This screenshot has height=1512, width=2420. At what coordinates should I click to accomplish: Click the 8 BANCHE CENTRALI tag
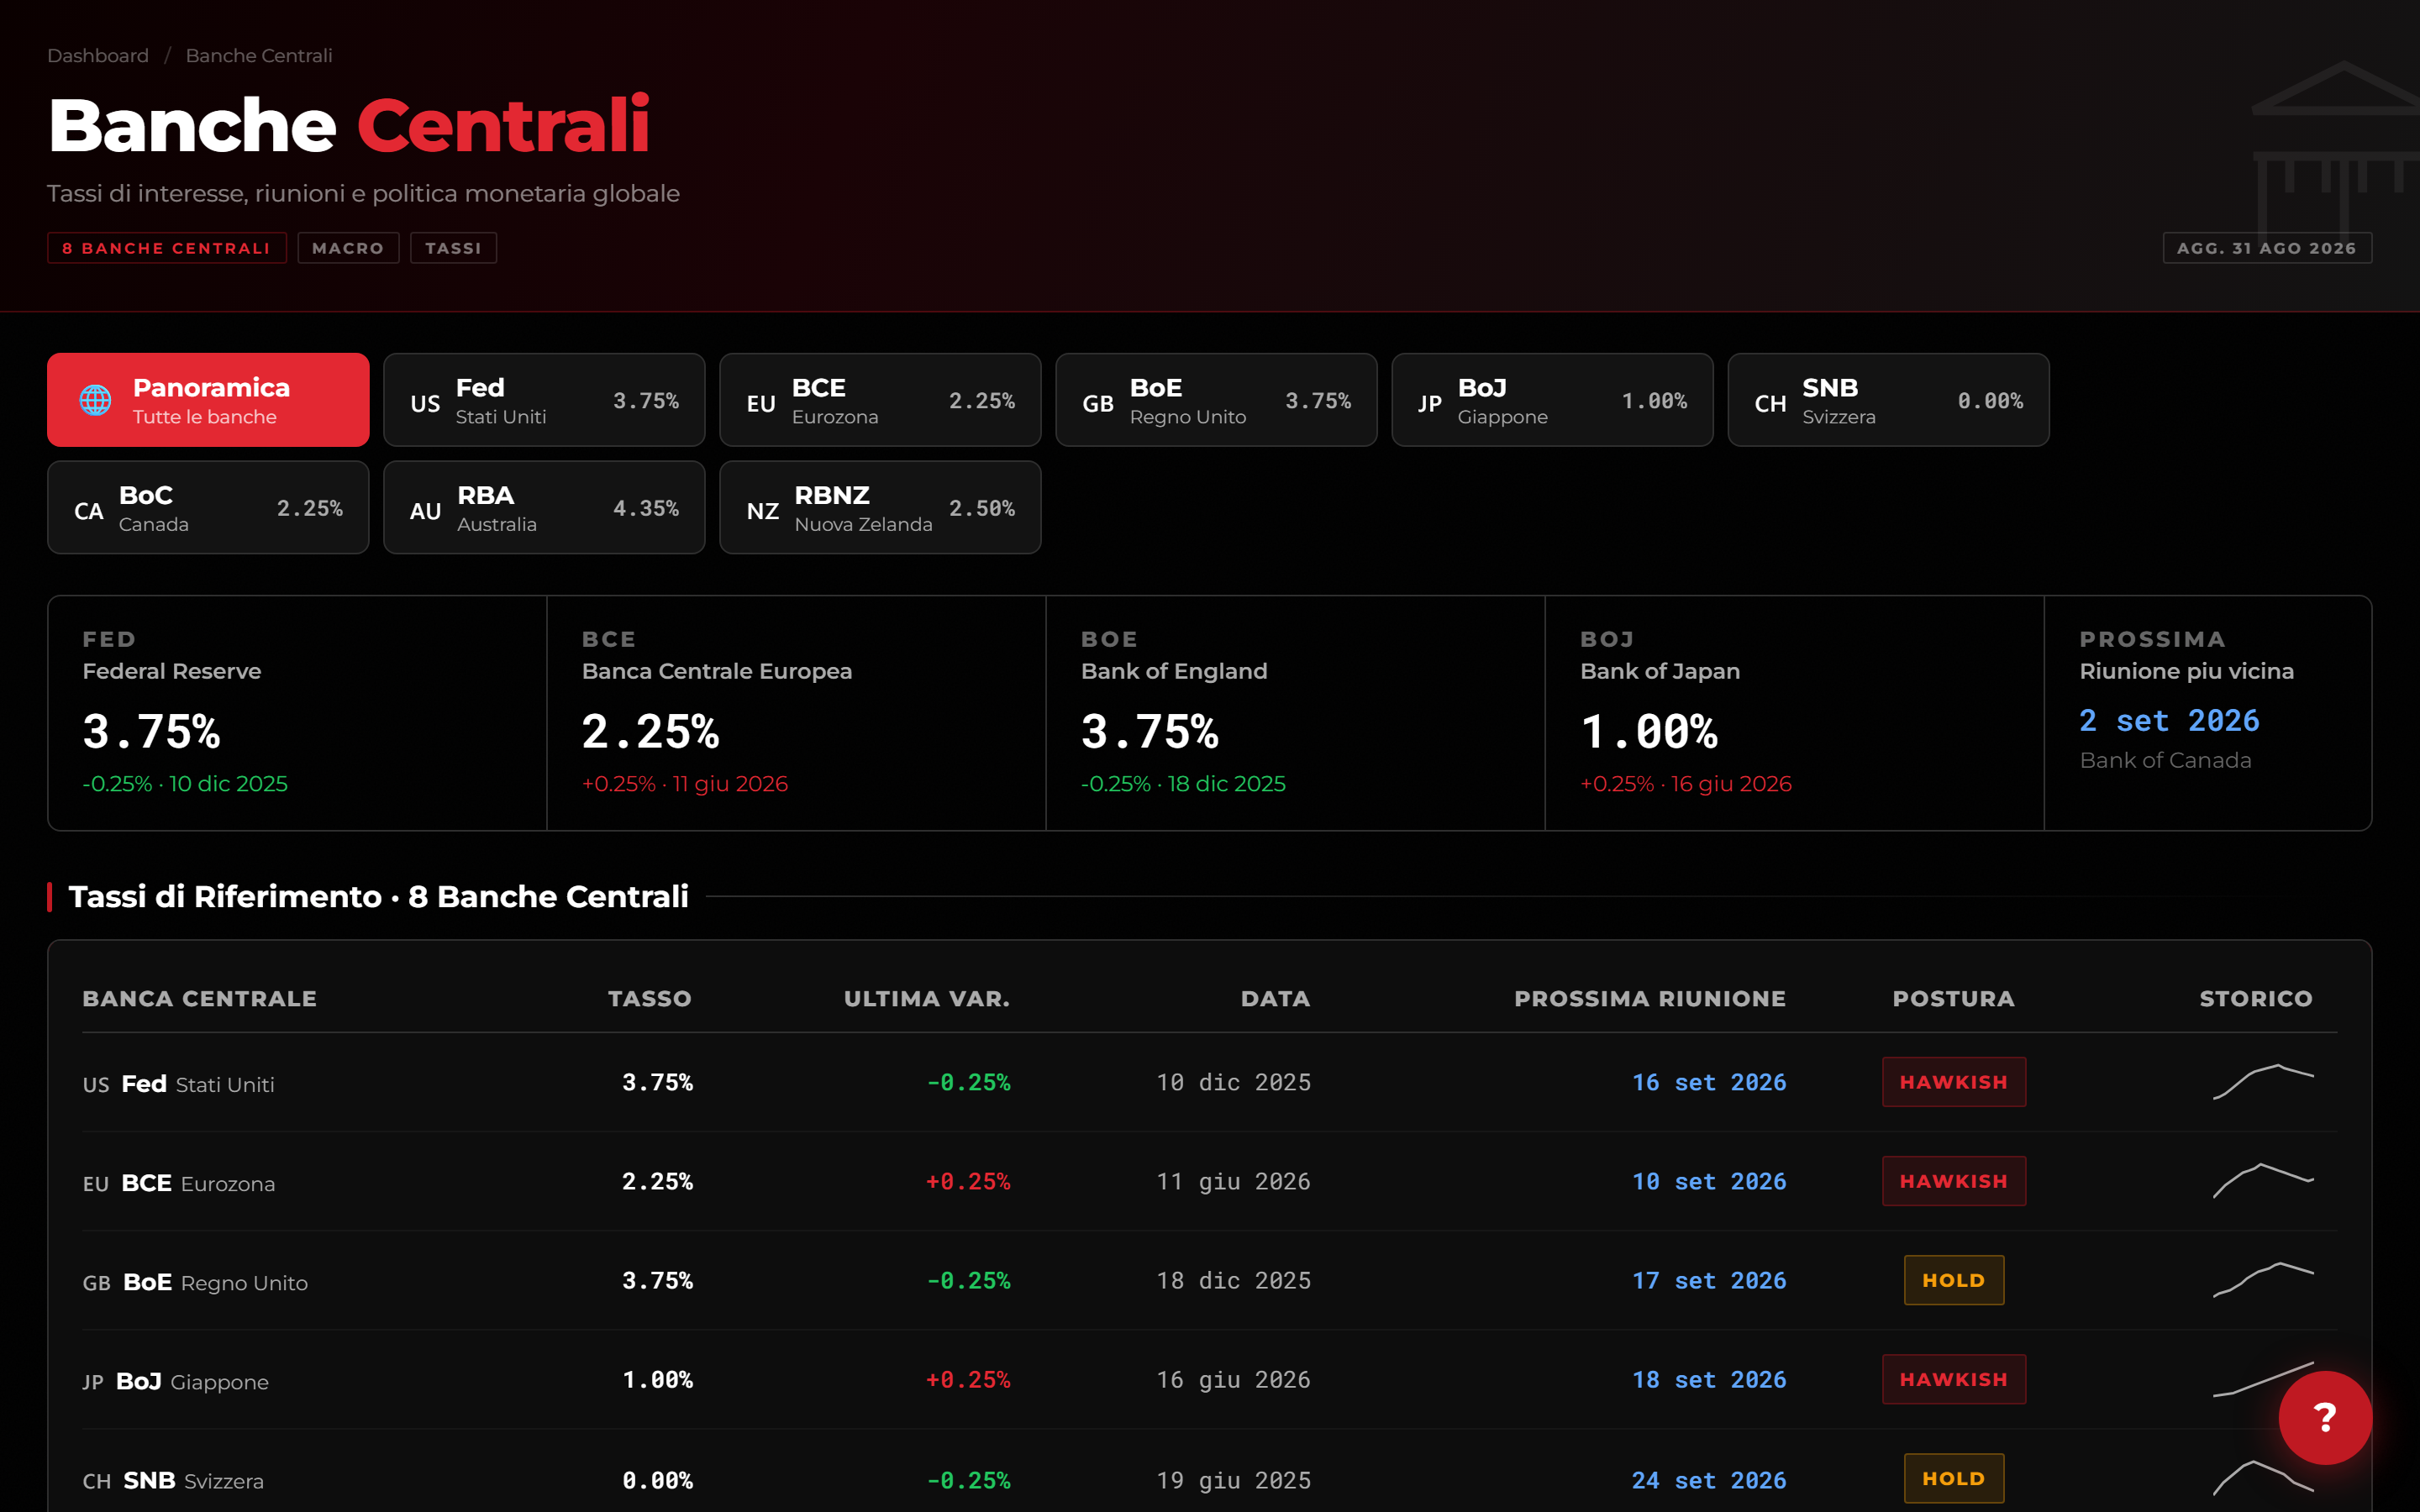pyautogui.click(x=167, y=248)
